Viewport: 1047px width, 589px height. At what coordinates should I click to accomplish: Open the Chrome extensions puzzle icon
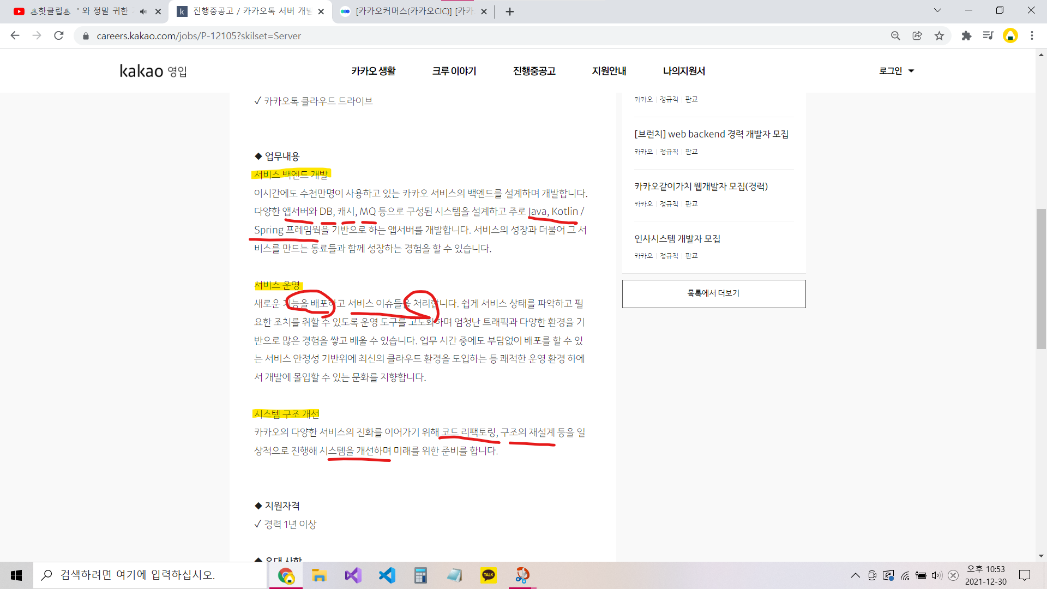(x=966, y=36)
